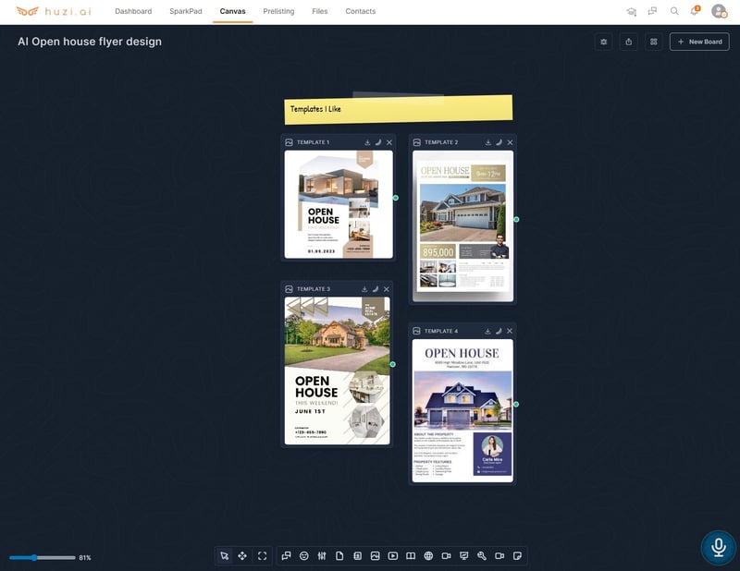Switch to the SparkPad tab
Viewport: 740px width, 571px height.
click(x=185, y=11)
